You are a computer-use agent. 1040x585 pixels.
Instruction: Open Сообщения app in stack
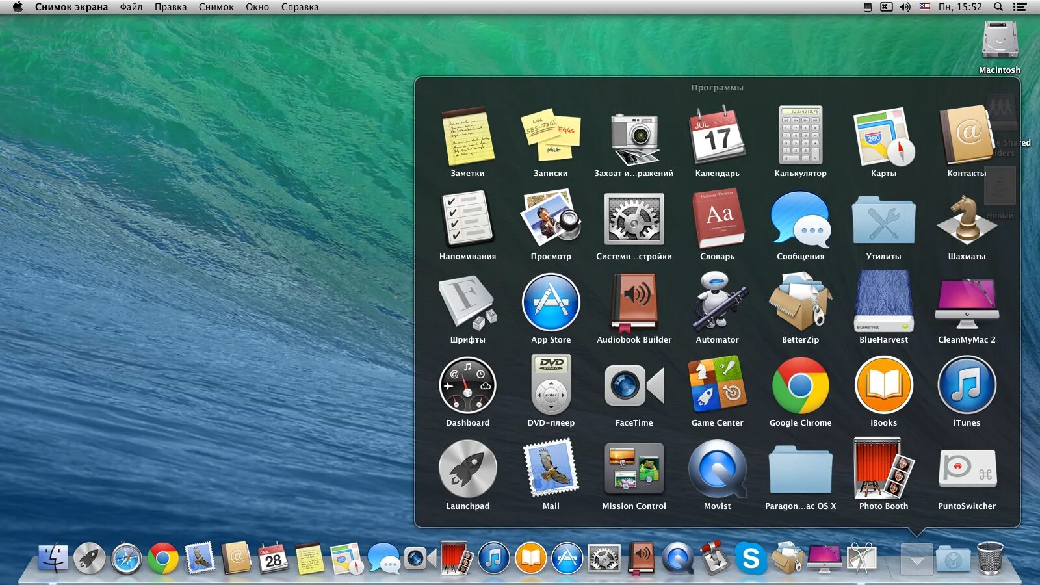(x=800, y=220)
